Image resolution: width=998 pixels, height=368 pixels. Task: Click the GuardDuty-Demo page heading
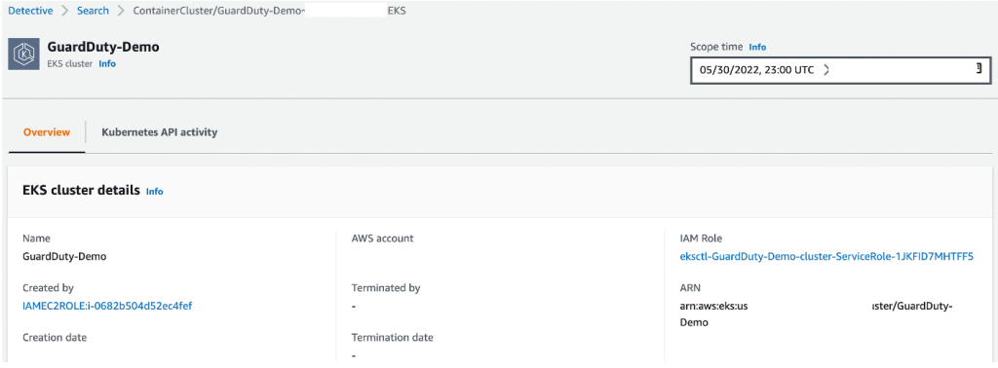tap(103, 48)
